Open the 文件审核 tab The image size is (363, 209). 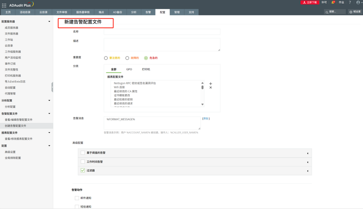click(x=62, y=12)
